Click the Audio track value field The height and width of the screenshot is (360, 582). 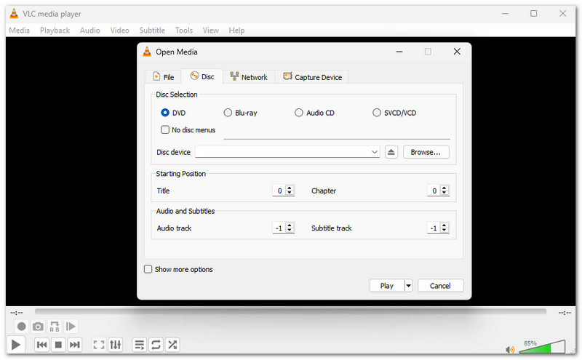(x=279, y=228)
